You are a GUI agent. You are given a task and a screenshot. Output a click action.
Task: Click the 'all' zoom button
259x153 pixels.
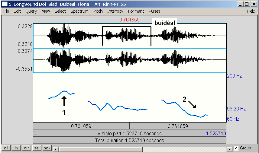point(6,148)
